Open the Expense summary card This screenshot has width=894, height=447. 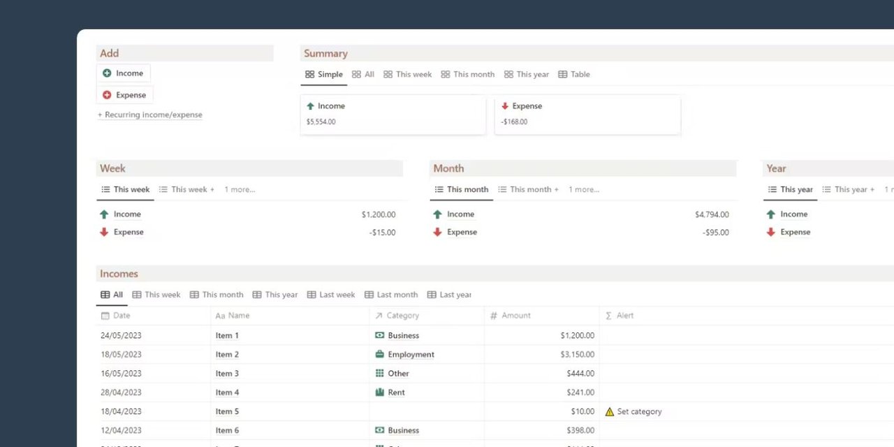587,115
